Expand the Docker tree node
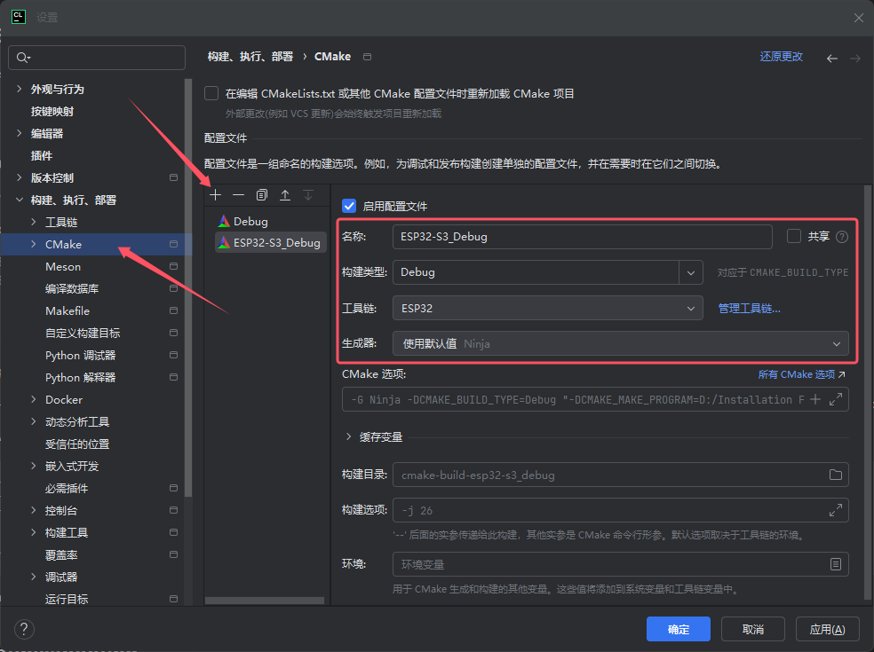The image size is (874, 652). pos(34,400)
